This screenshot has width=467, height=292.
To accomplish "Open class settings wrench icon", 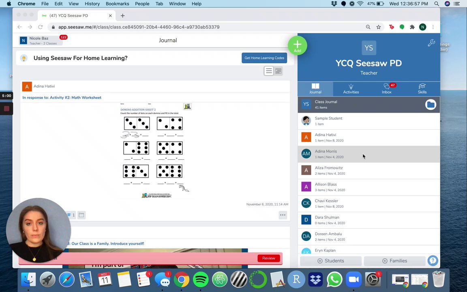I will pos(431,43).
